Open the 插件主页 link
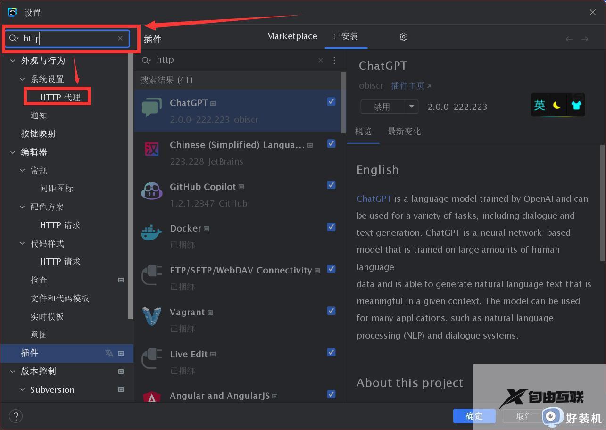Image resolution: width=606 pixels, height=430 pixels. pyautogui.click(x=407, y=85)
